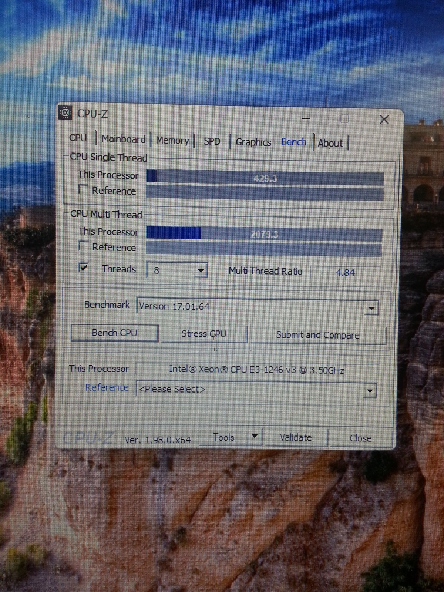The height and width of the screenshot is (592, 444).
Task: Open the Mainboard tab
Action: pos(123,139)
